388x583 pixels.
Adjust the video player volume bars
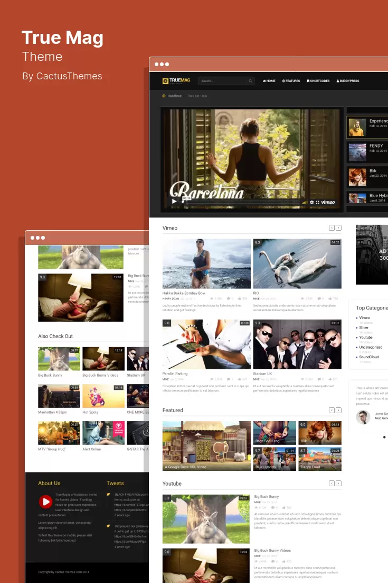[305, 202]
